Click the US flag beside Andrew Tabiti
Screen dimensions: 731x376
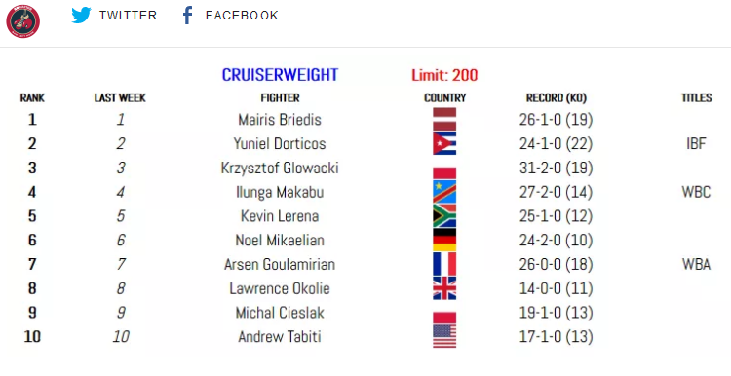click(x=444, y=336)
